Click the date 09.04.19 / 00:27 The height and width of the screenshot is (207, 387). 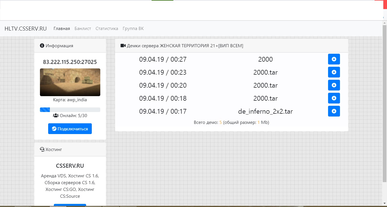[163, 59]
